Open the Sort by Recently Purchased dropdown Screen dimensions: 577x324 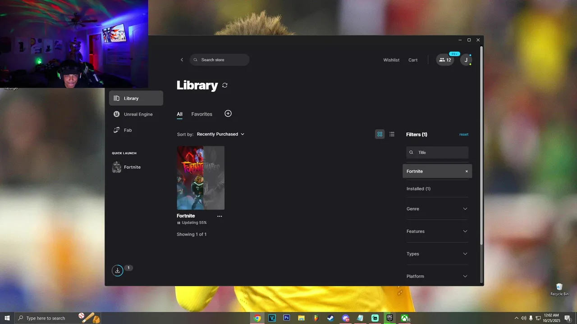[220, 134]
